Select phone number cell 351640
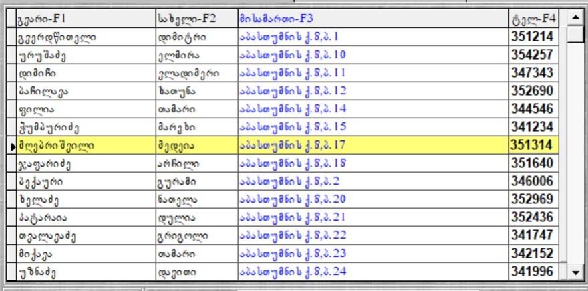The image size is (588, 291). (x=534, y=163)
